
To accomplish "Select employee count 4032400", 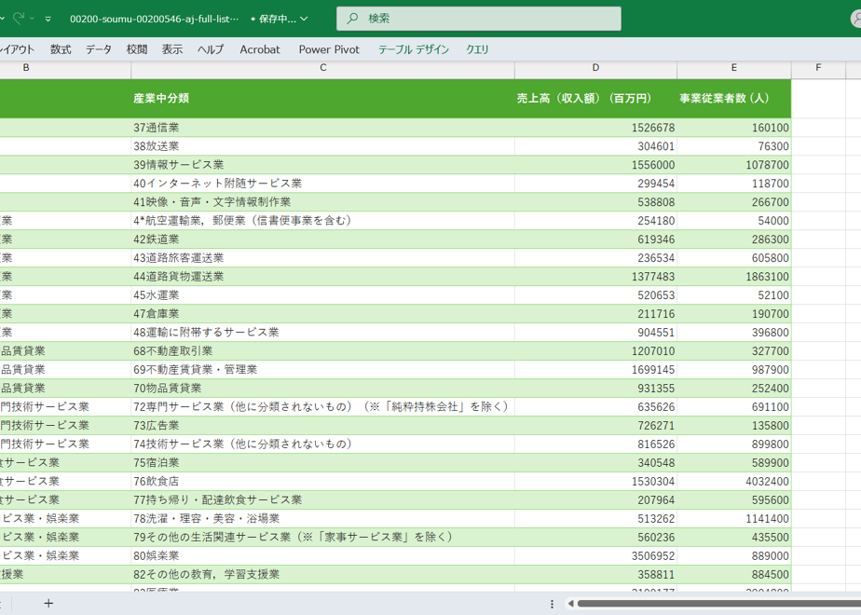I will point(734,482).
